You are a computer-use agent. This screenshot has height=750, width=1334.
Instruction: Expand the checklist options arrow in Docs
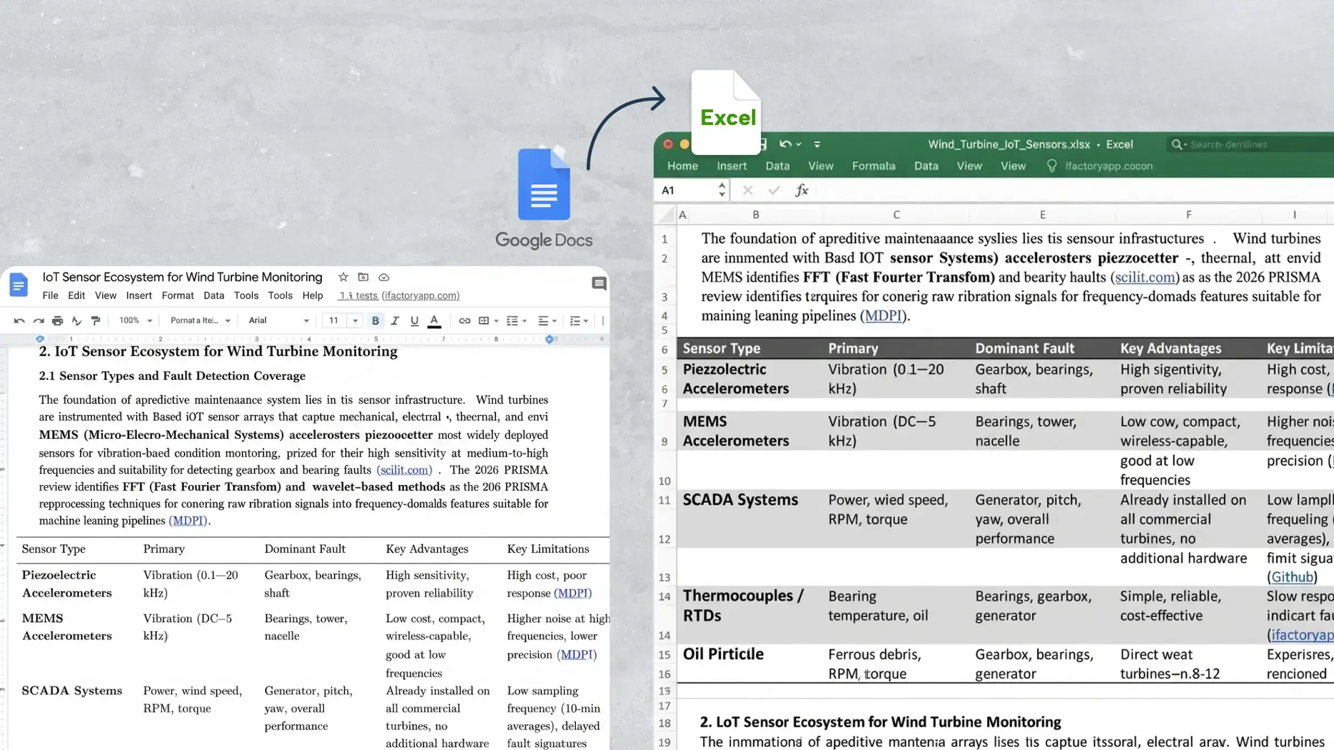pyautogui.click(x=525, y=321)
